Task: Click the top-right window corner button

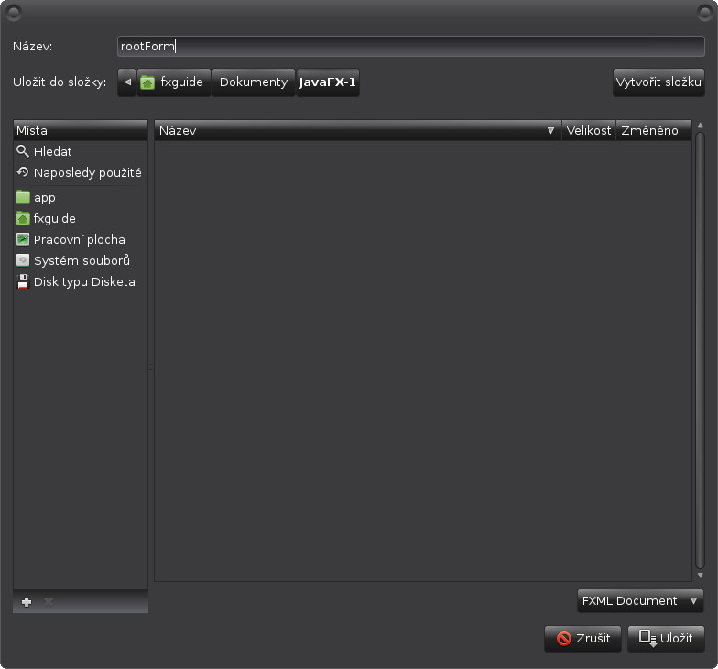Action: [x=705, y=13]
